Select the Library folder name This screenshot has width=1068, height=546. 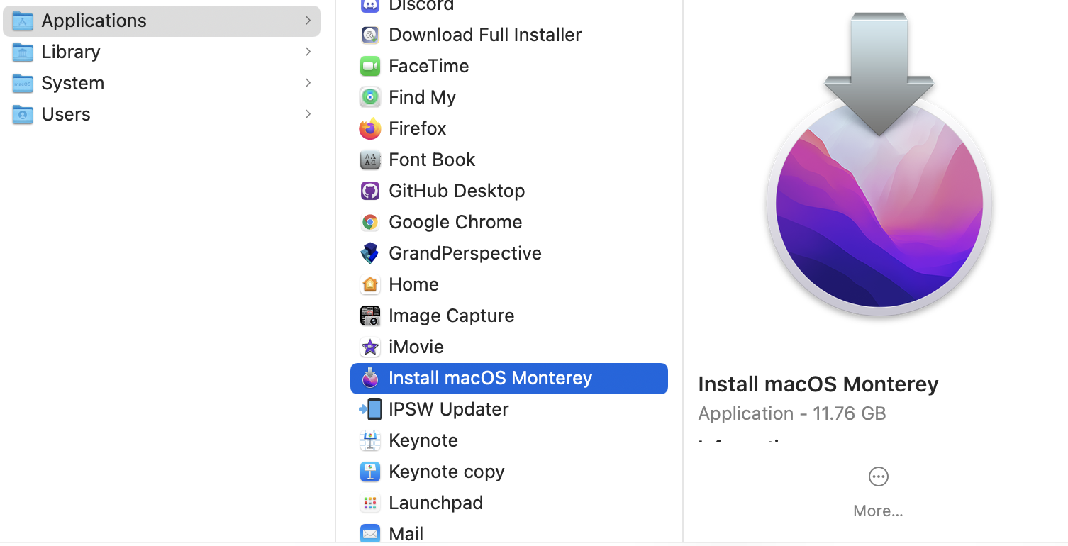coord(71,52)
